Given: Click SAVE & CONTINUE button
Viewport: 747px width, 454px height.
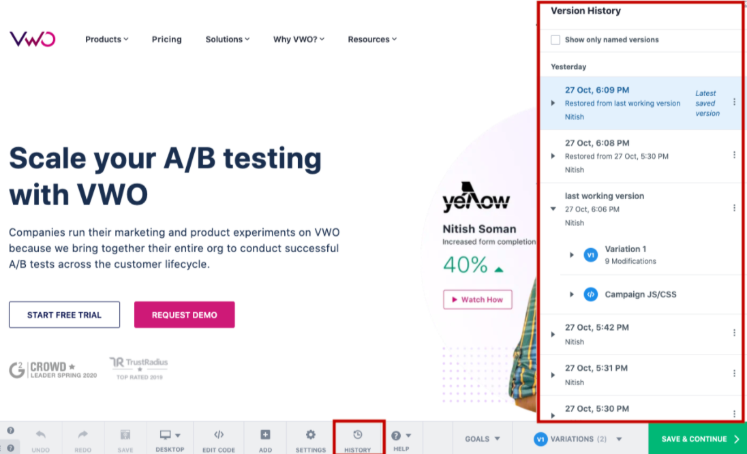Looking at the screenshot, I should 697,439.
